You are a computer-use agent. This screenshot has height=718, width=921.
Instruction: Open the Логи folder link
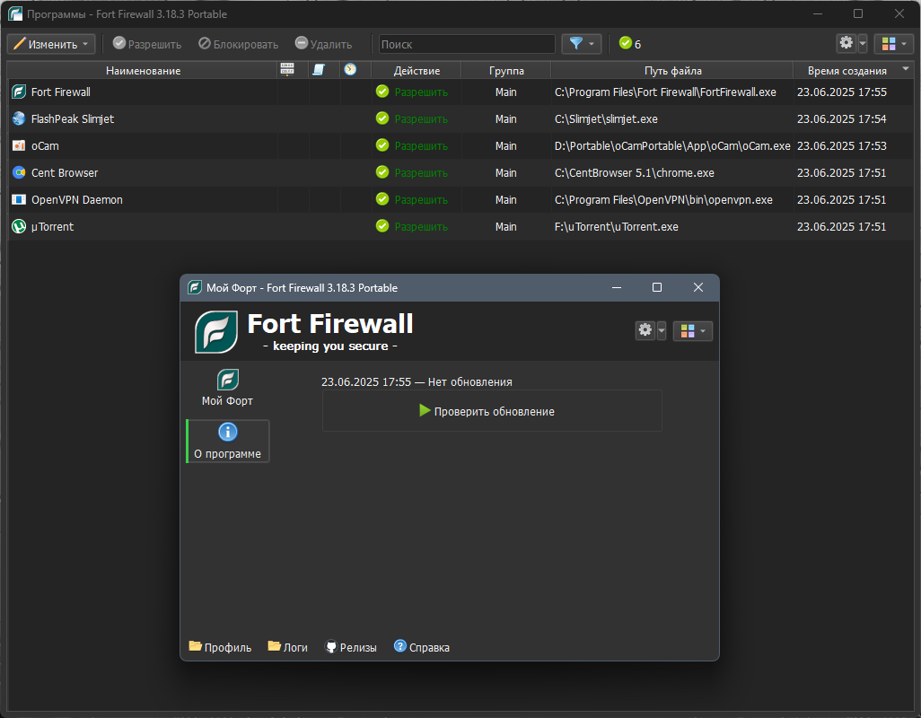(288, 647)
